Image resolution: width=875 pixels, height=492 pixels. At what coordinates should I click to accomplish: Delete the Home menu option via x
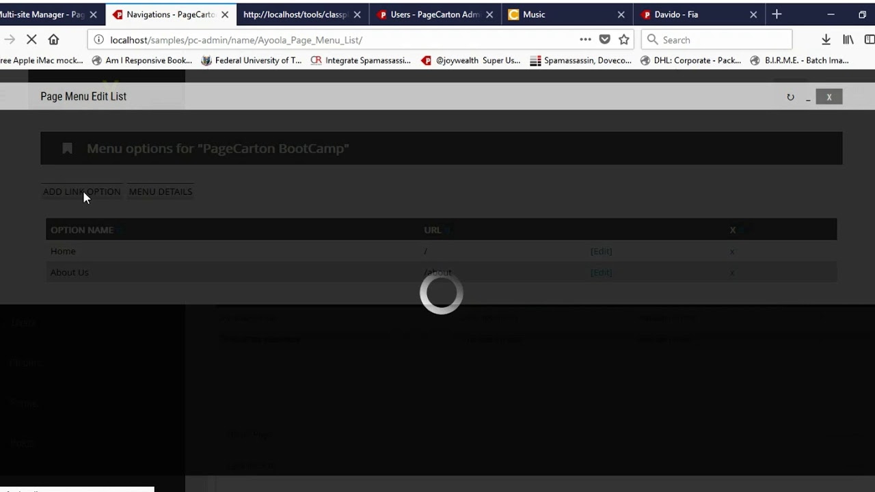[x=732, y=251]
